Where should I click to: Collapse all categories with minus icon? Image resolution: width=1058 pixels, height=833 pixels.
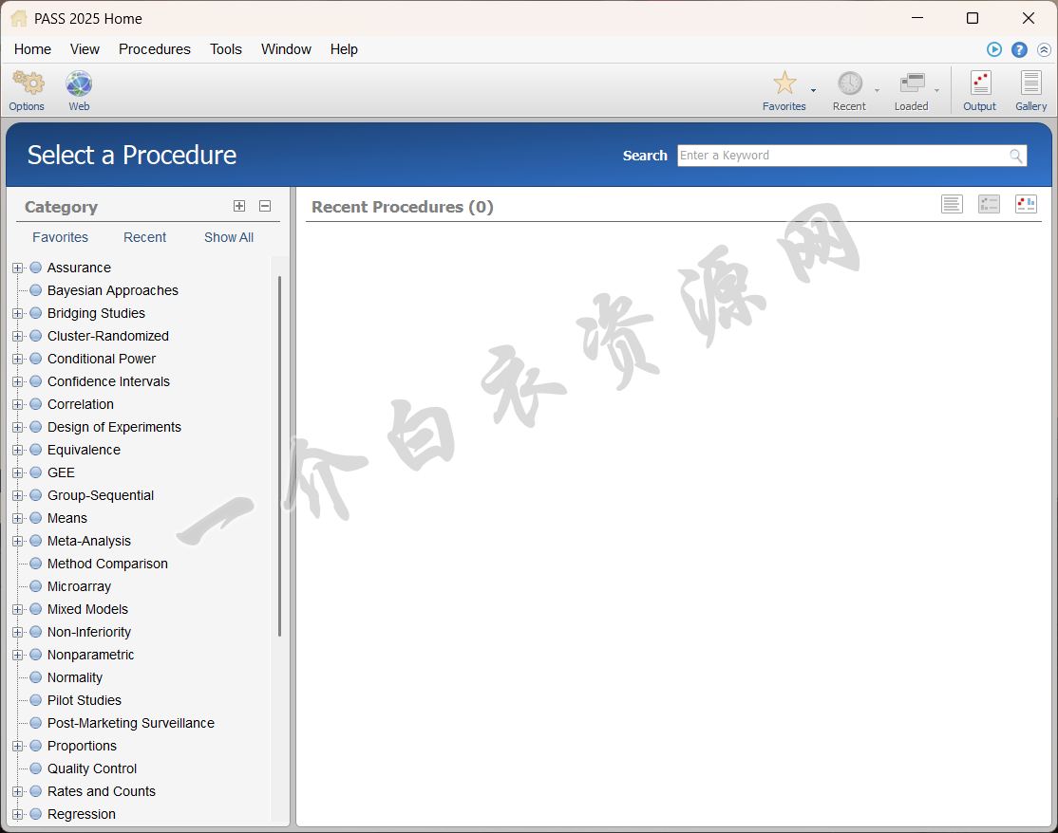coord(265,206)
